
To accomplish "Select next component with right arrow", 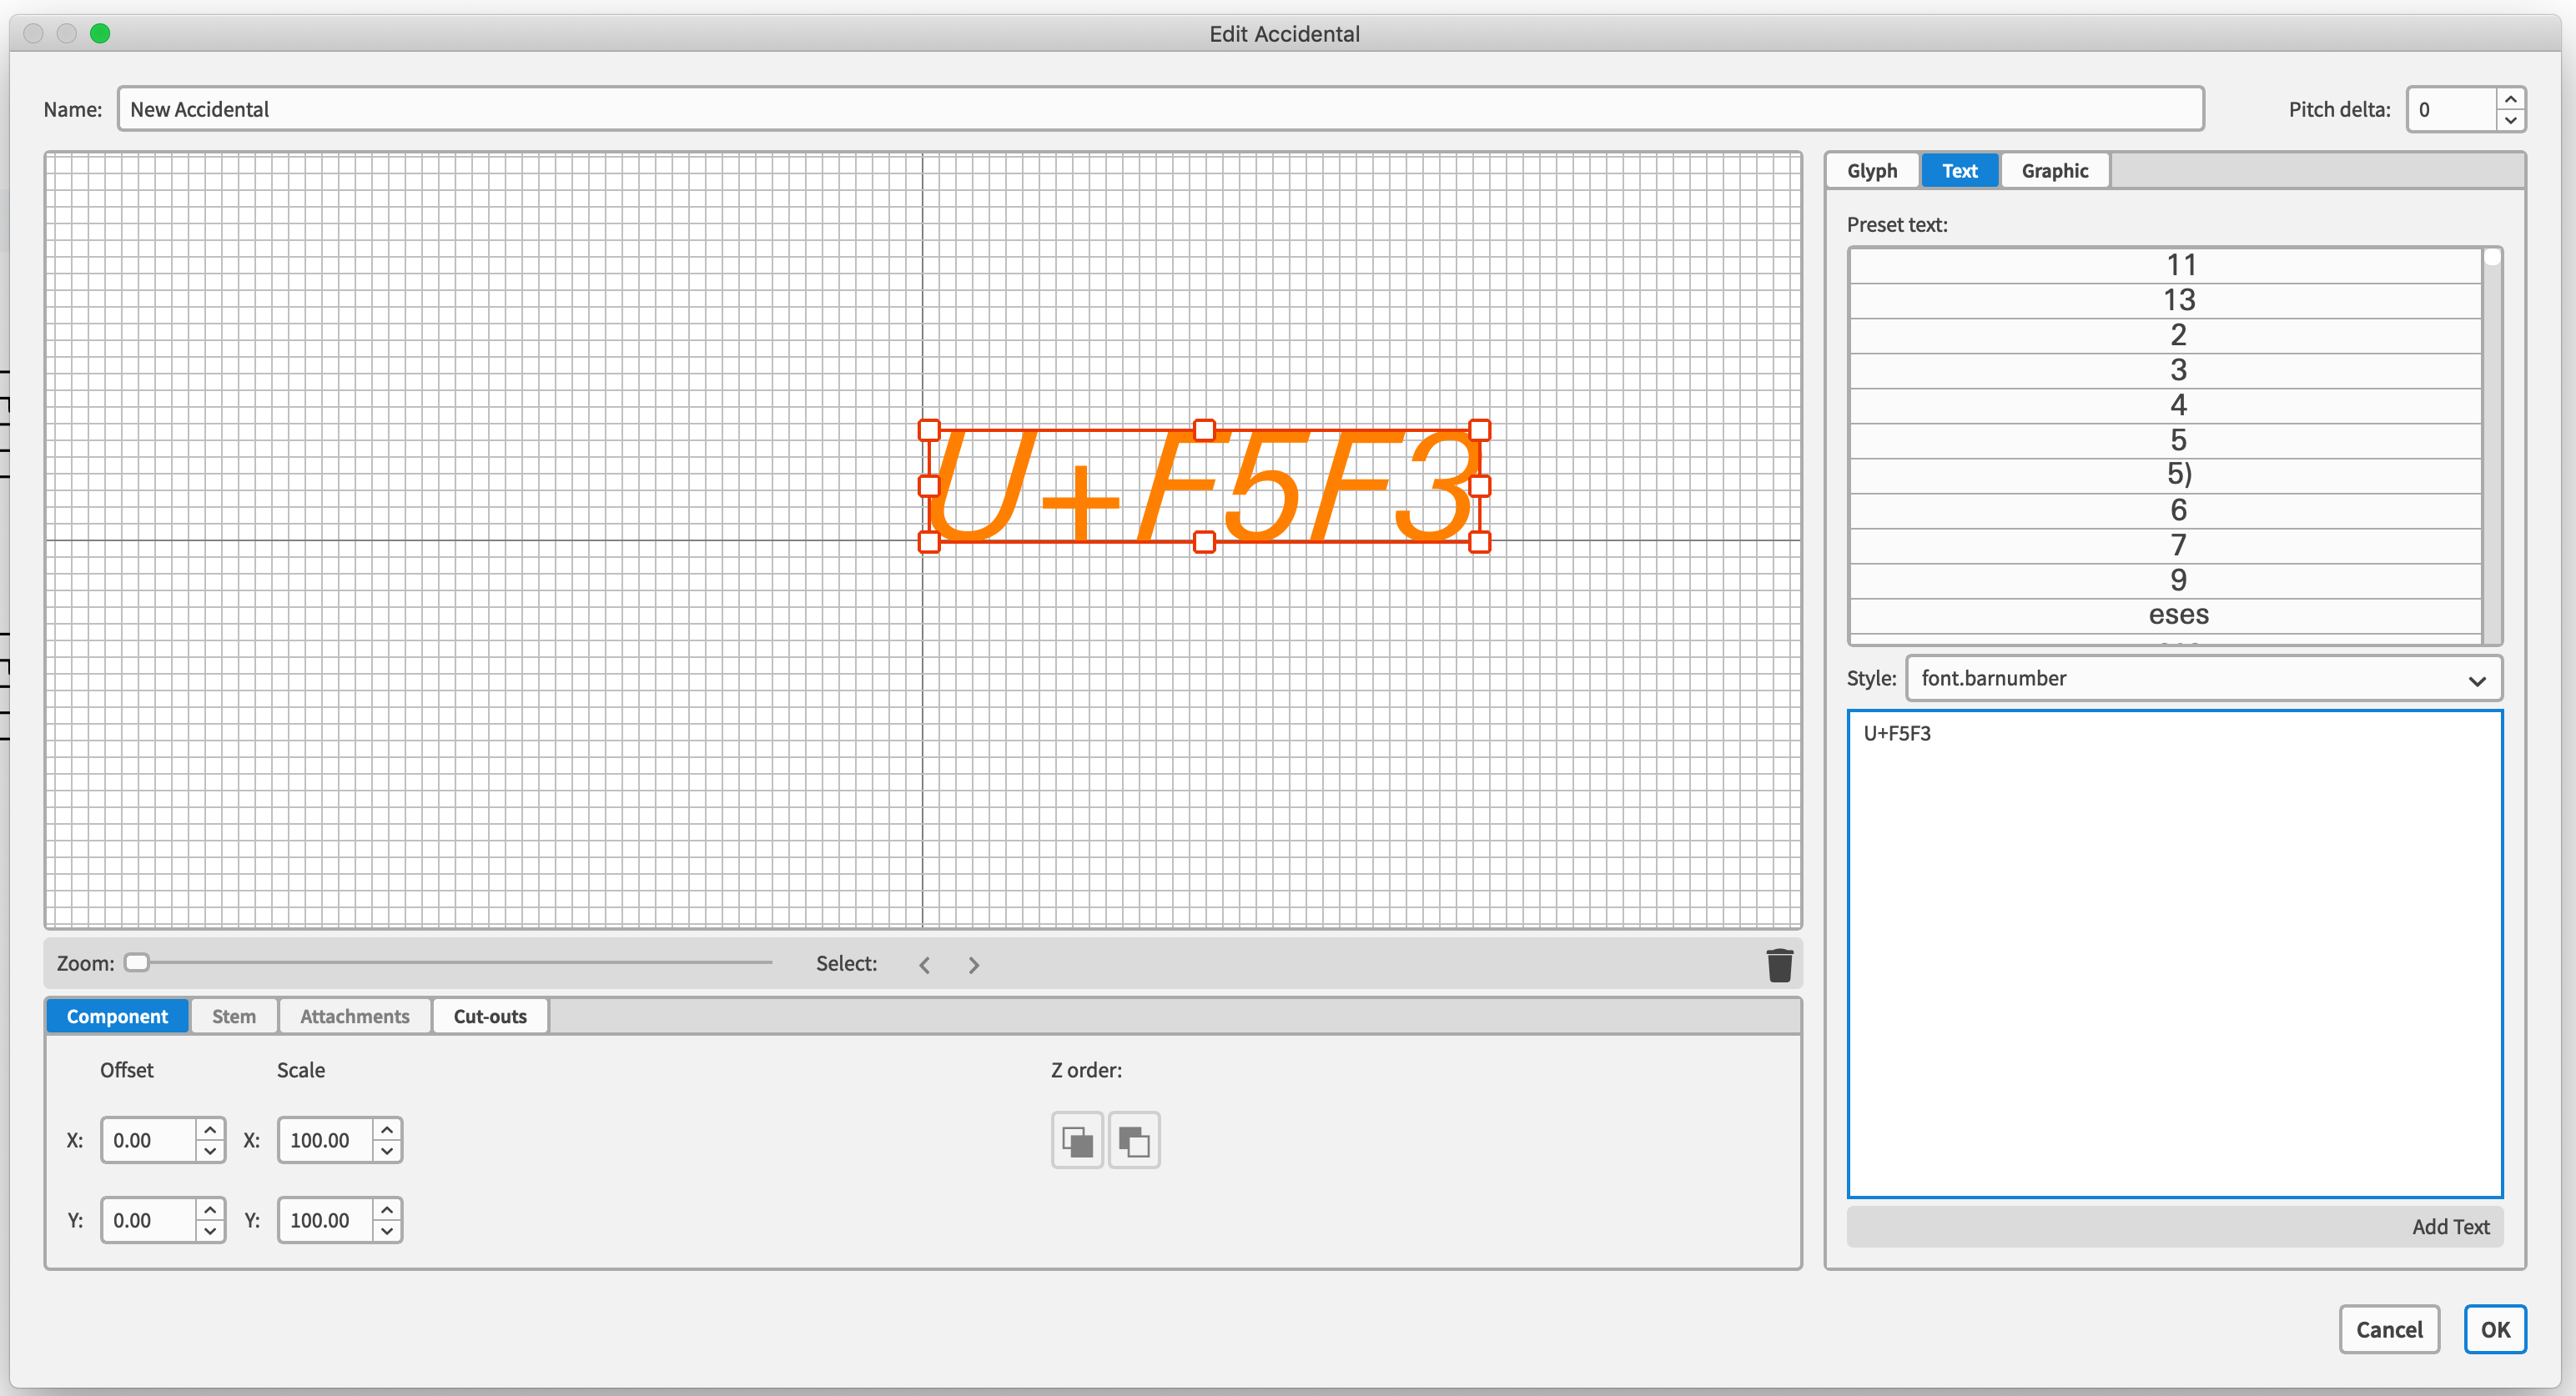I will coord(974,965).
